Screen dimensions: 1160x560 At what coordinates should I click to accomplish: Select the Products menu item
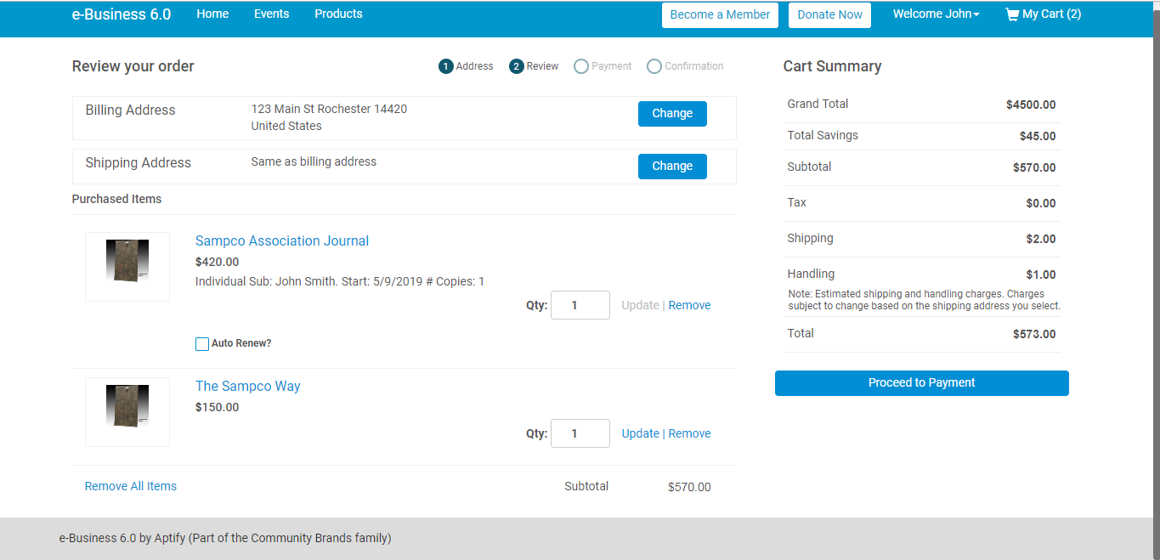[338, 14]
